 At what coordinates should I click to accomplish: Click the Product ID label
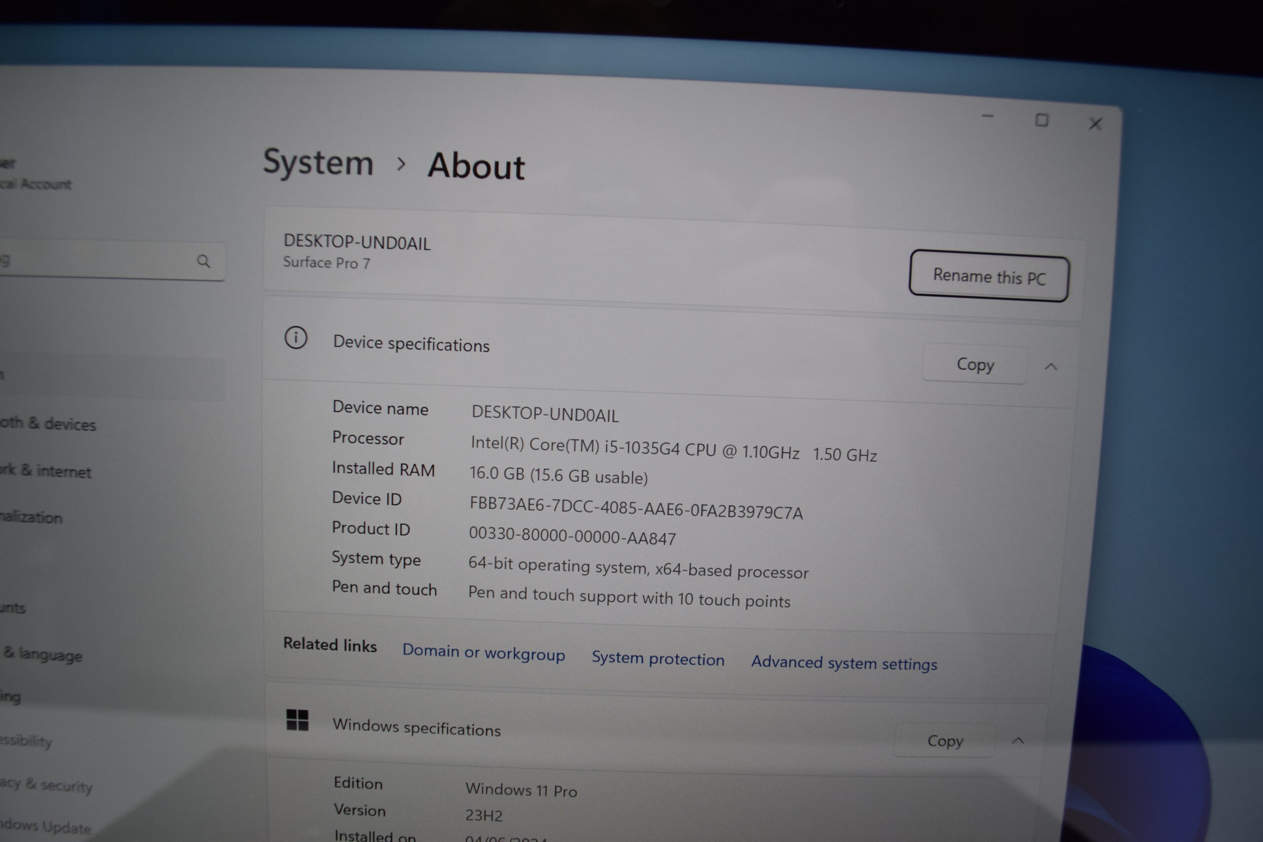[x=371, y=528]
